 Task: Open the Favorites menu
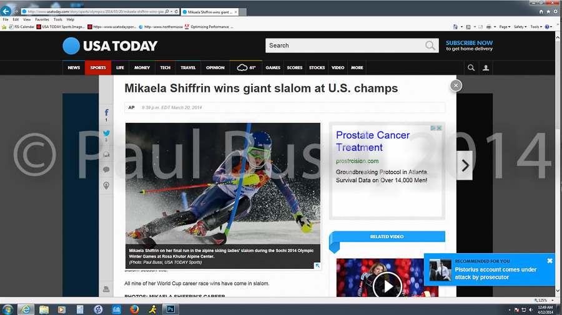[42, 20]
